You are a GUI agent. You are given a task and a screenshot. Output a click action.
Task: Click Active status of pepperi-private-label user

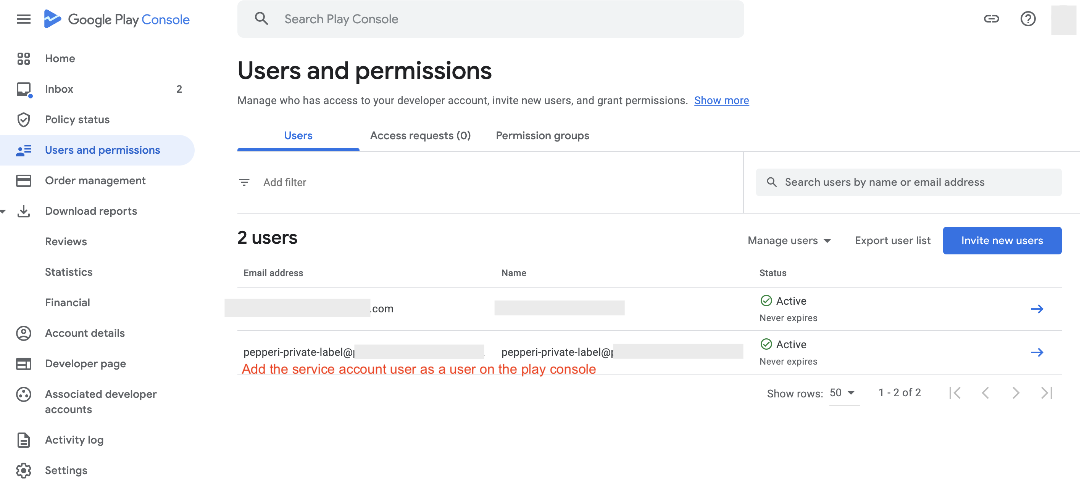click(x=784, y=344)
